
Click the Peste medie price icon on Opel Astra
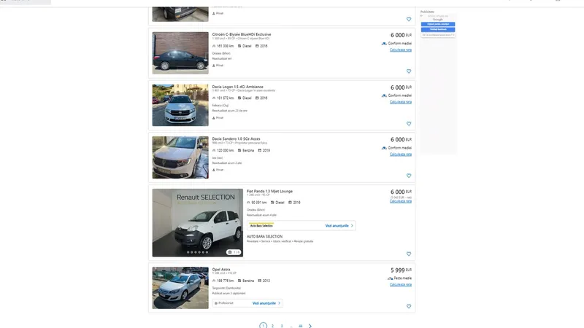(390, 278)
